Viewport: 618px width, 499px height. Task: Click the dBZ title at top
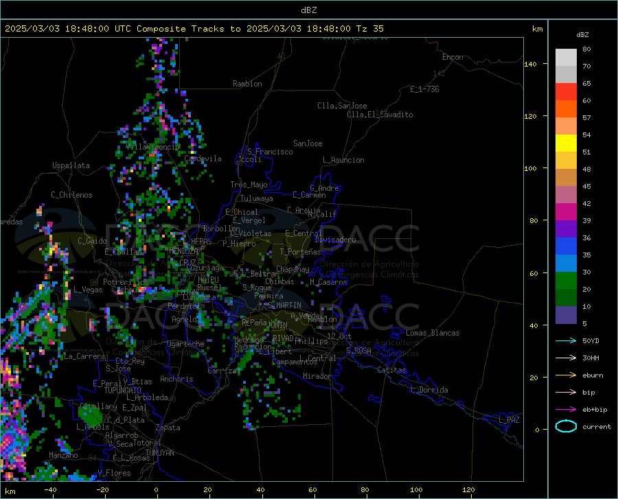[308, 10]
